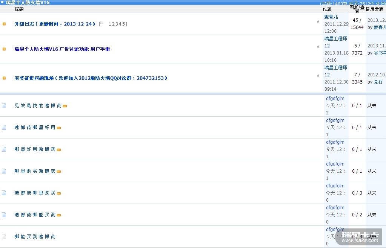Open 瑞星个人防火墙V16 广告过滤功能 用户手册 thread
Screen dimensions: 386x248
point(62,49)
